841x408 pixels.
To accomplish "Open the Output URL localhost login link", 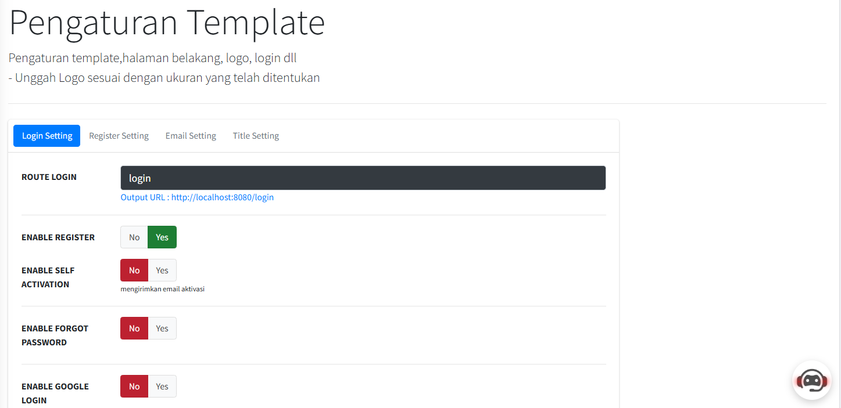I will tap(197, 197).
